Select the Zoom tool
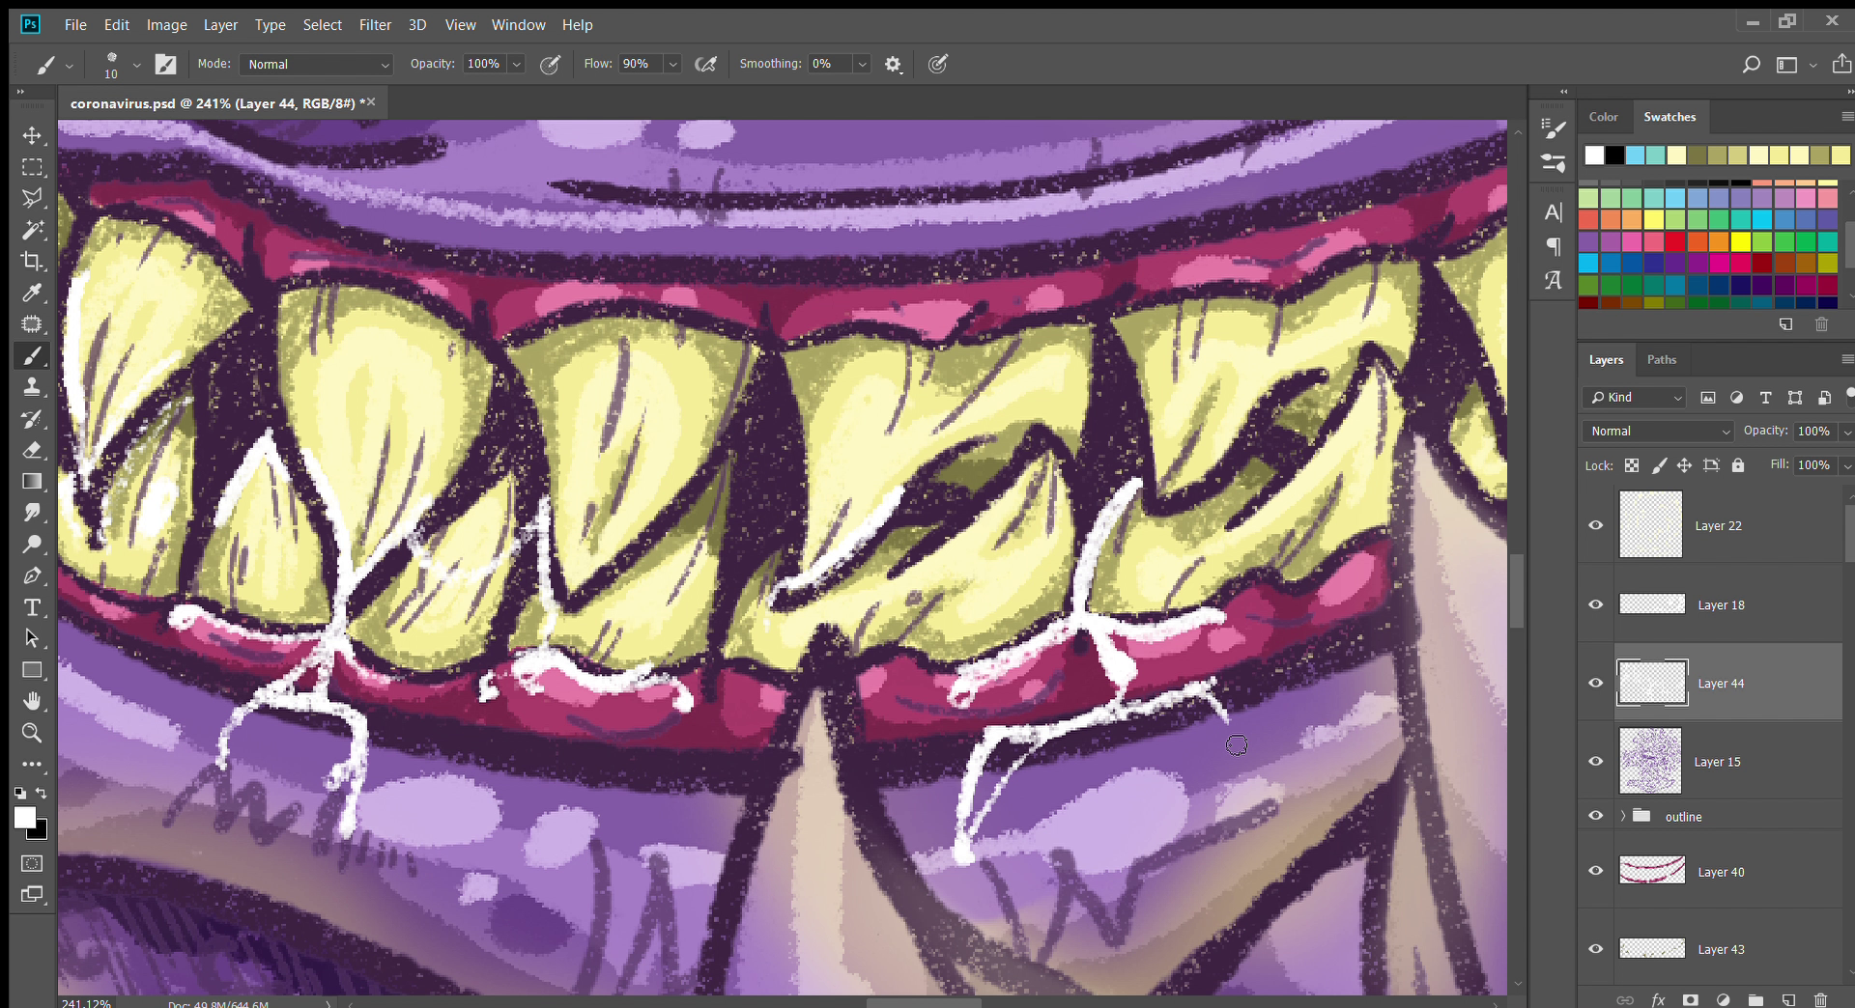 [x=32, y=733]
